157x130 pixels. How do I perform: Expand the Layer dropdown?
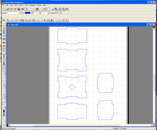[20, 13]
